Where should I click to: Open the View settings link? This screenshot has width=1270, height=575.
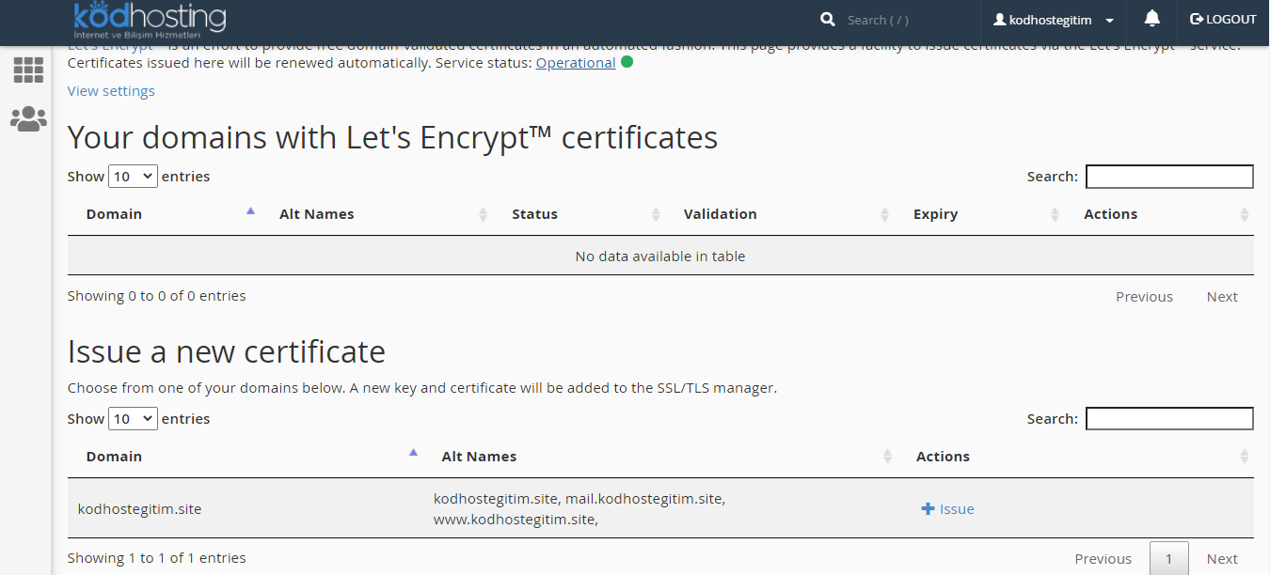[111, 91]
